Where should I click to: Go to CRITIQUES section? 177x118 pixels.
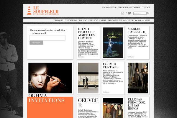[58, 20]
